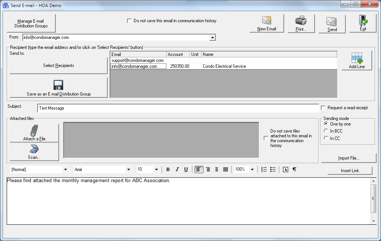
Task: Apply italic formatting to message text
Action: 177,169
